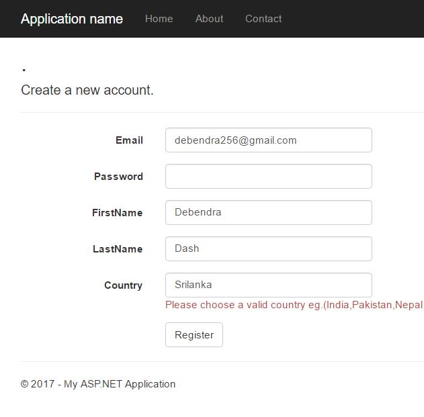Click the 2017 ASP.NET Application footer text
The width and height of the screenshot is (424, 417).
pyautogui.click(x=98, y=384)
